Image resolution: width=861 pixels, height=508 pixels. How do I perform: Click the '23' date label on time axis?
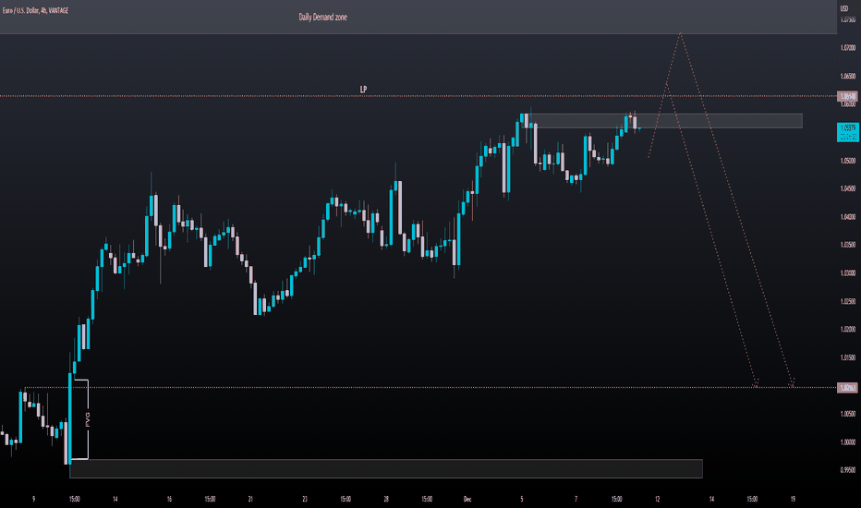click(x=305, y=499)
